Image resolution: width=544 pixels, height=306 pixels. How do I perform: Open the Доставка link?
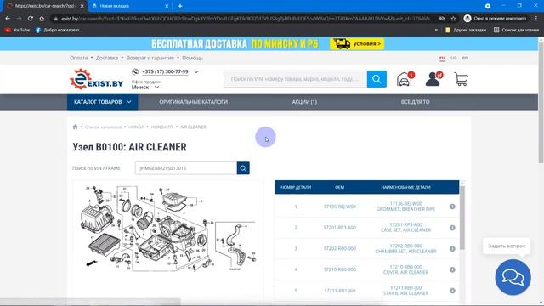pos(107,58)
